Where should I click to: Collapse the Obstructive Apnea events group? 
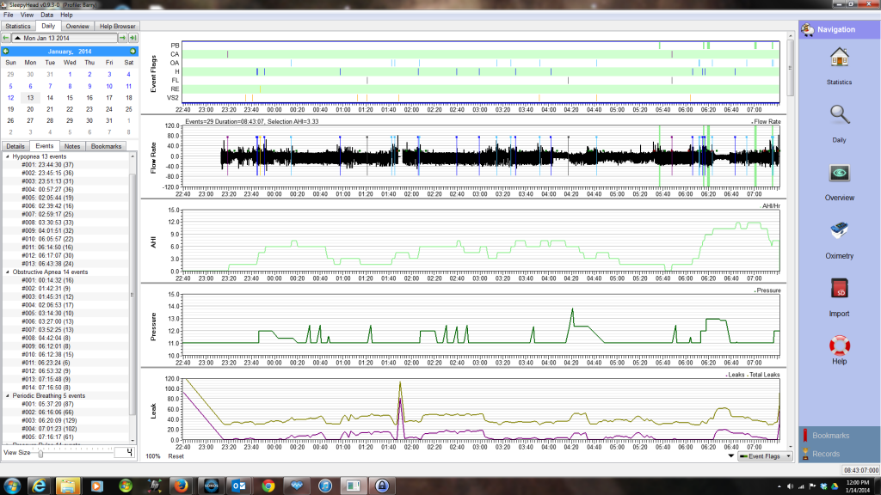[x=9, y=272]
